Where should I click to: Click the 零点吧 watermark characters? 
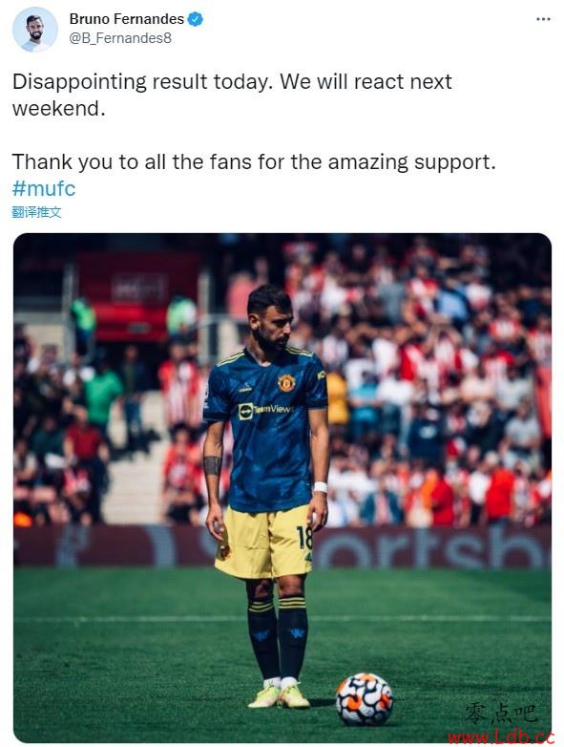pyautogui.click(x=501, y=714)
